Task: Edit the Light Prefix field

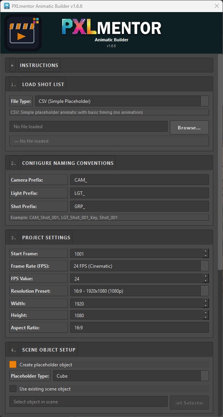Action: click(140, 193)
